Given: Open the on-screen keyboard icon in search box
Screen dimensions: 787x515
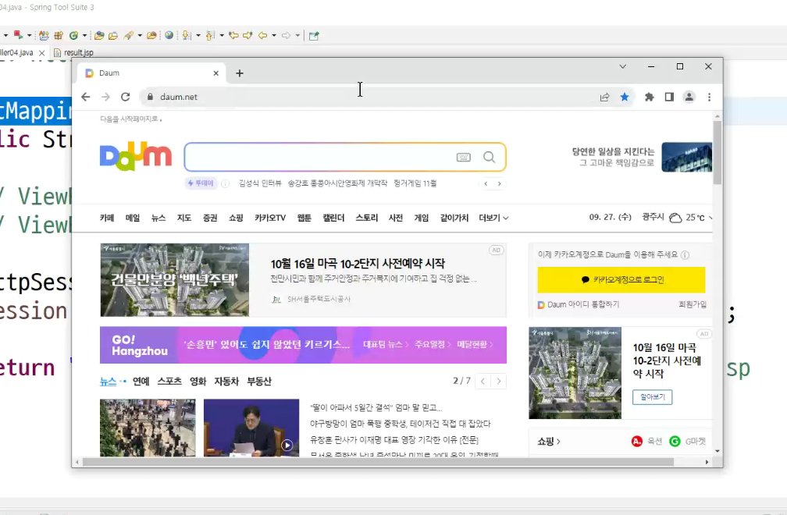Looking at the screenshot, I should click(463, 157).
